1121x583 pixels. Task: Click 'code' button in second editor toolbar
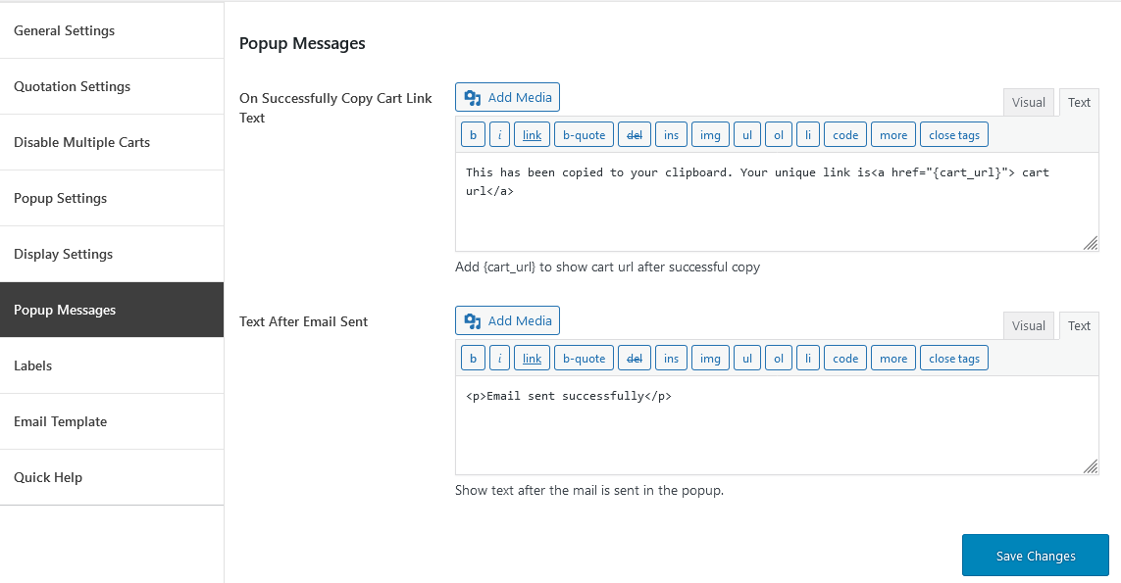tap(845, 358)
